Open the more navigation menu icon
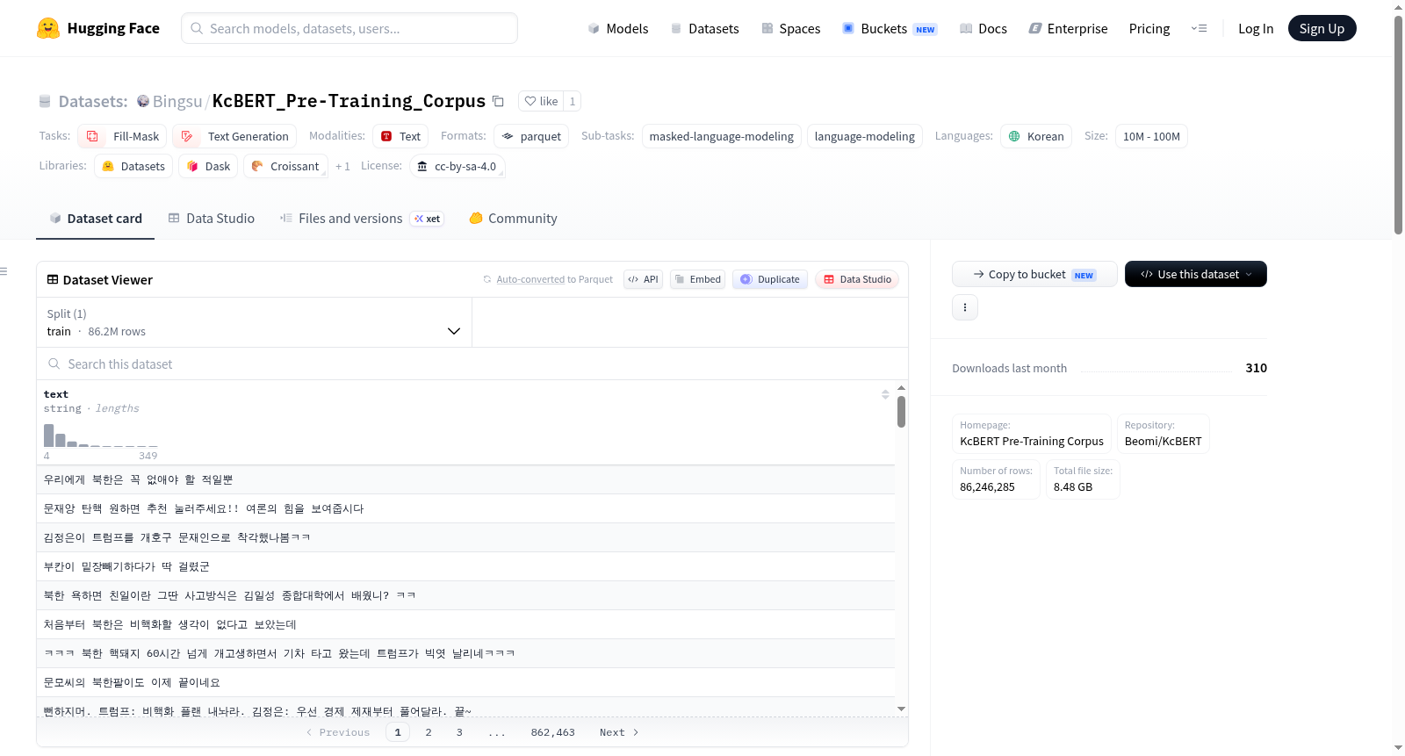The height and width of the screenshot is (756, 1405). click(1199, 28)
